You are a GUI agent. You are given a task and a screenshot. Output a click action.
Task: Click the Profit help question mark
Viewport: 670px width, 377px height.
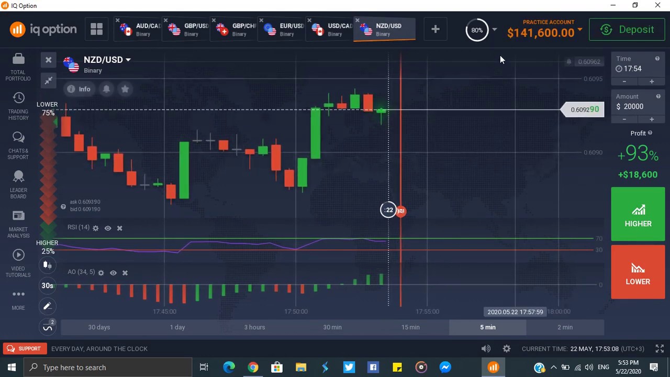point(650,133)
